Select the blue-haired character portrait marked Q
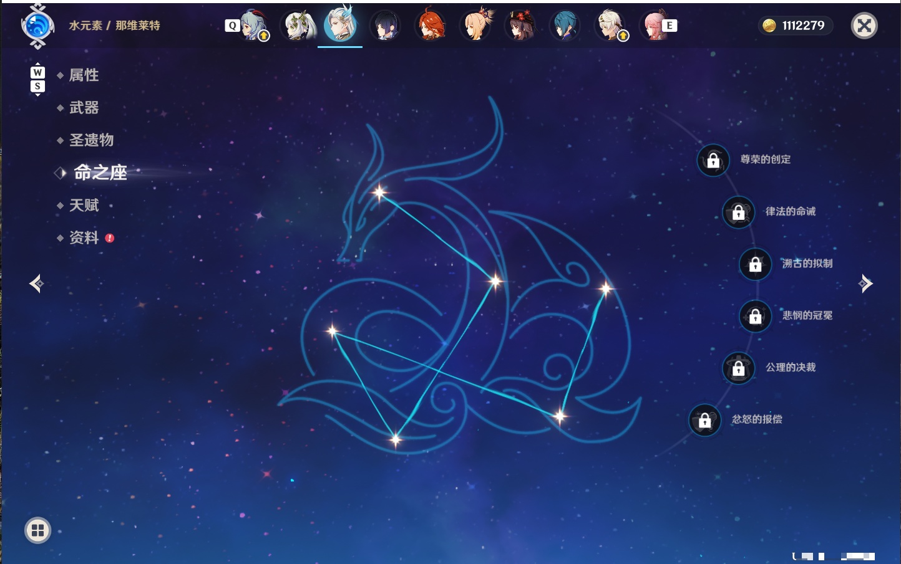 click(x=253, y=26)
